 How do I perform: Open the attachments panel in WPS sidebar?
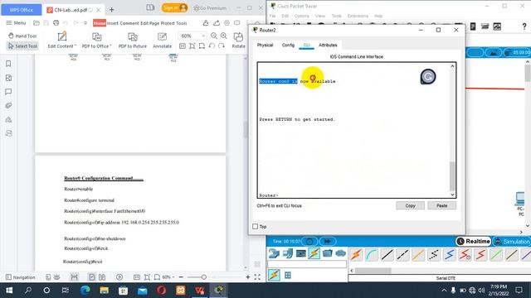click(x=8, y=105)
